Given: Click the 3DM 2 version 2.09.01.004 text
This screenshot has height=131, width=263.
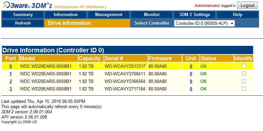Looking at the screenshot, I should tap(27, 112).
